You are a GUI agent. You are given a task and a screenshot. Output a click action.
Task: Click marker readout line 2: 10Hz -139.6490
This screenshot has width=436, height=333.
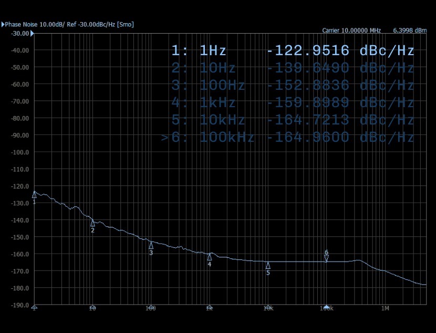(293, 68)
